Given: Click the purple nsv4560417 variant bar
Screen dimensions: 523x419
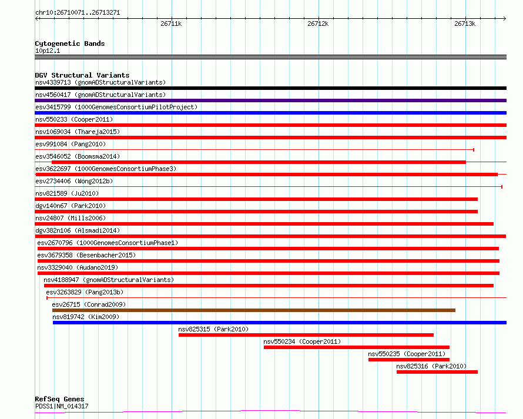Looking at the screenshot, I should click(x=270, y=100).
